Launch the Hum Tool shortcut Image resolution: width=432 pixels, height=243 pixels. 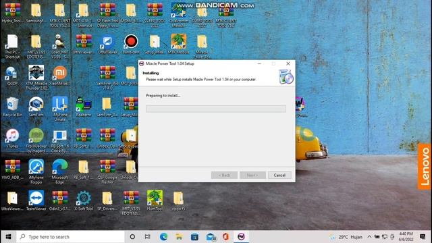(x=155, y=200)
